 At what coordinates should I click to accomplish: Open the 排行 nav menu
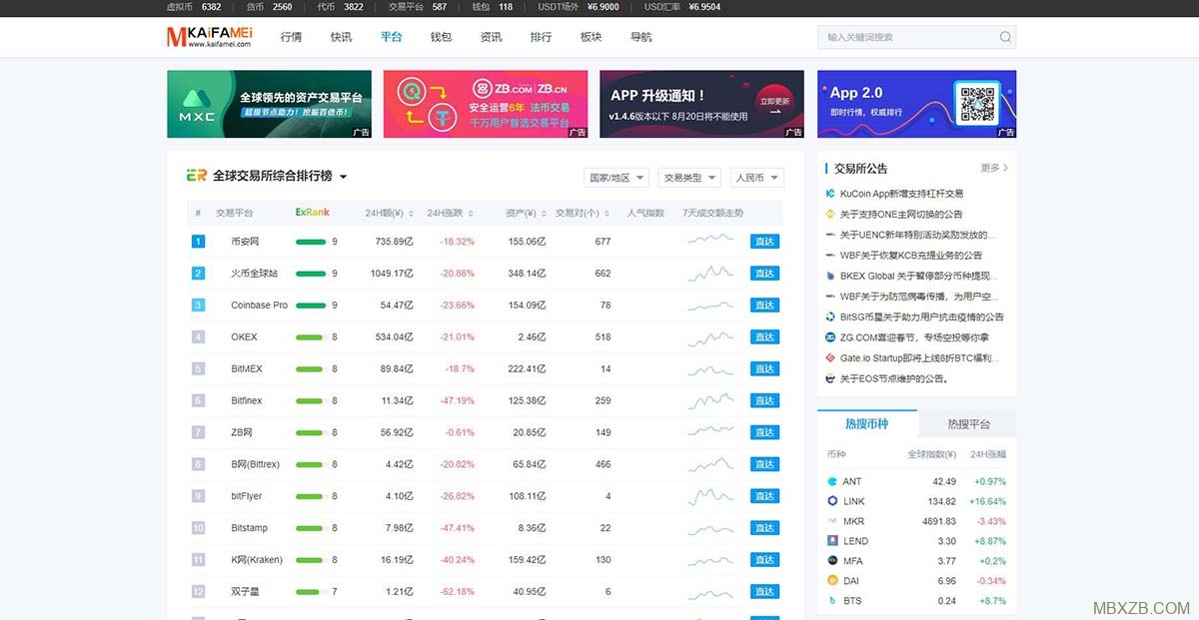pos(541,37)
